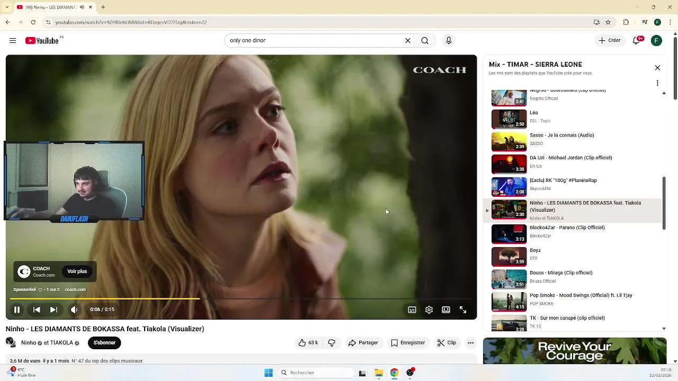Open the Chrome profile avatar in the toolbar
This screenshot has width=678, height=381.
[657, 22]
